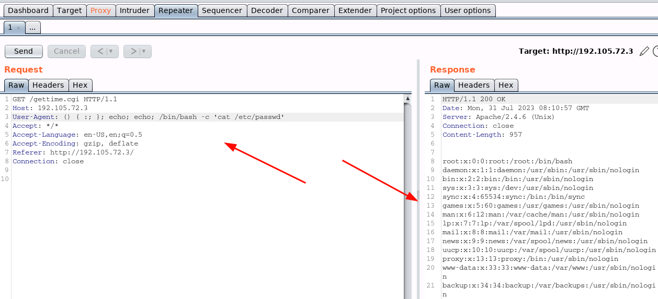Open the Dashboard tab
This screenshot has width=658, height=299.
click(x=28, y=10)
